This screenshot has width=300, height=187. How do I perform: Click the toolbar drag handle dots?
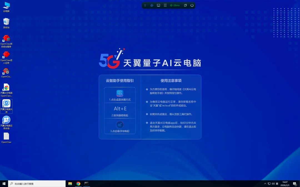click(x=145, y=5)
